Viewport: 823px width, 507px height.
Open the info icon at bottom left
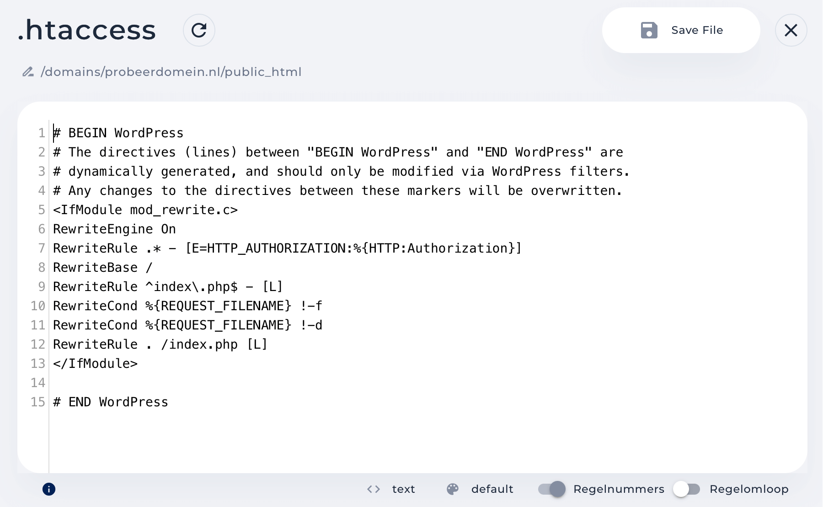click(49, 489)
